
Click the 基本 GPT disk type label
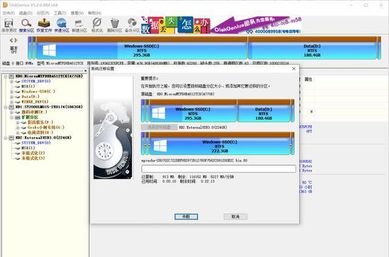[x=14, y=49]
